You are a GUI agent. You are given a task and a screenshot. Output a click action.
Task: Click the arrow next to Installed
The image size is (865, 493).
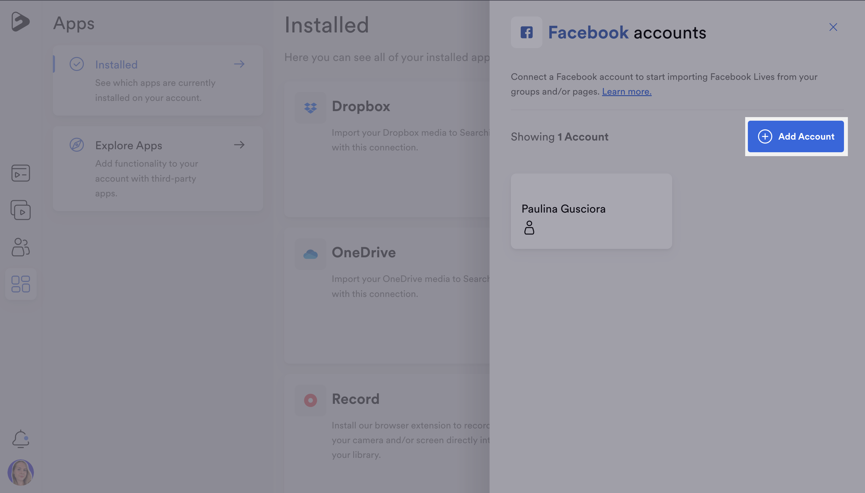coord(239,64)
